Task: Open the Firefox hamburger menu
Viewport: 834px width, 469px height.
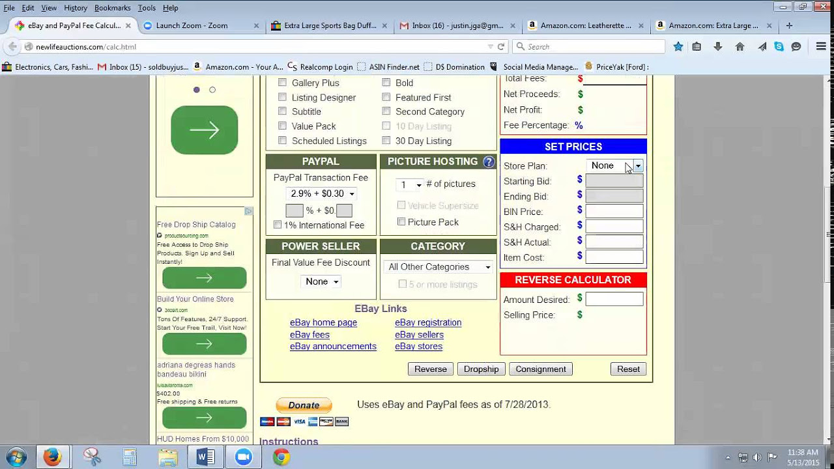Action: point(821,46)
